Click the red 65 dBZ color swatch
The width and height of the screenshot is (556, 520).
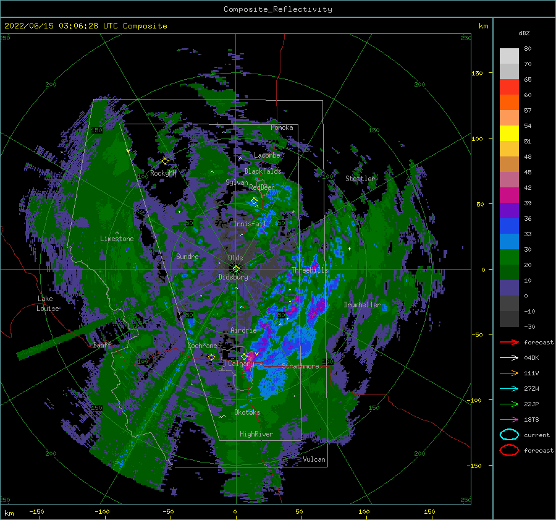(509, 87)
